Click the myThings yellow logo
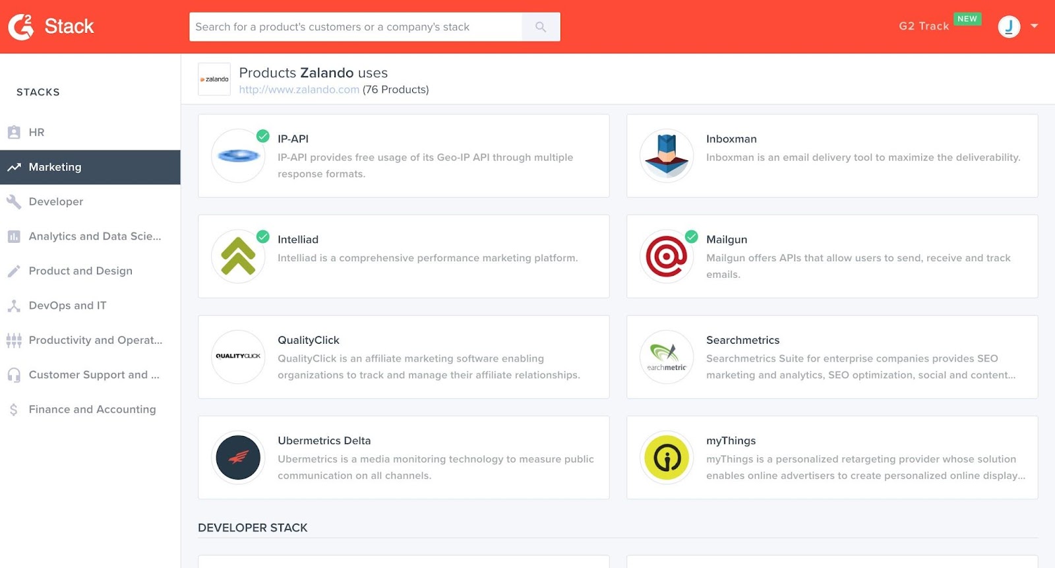The width and height of the screenshot is (1055, 568). pyautogui.click(x=667, y=457)
